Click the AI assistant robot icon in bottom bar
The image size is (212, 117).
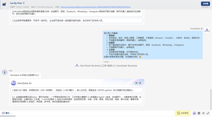[x=194, y=113]
